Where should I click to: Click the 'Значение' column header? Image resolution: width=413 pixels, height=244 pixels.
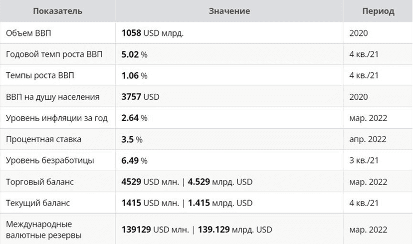coord(229,11)
